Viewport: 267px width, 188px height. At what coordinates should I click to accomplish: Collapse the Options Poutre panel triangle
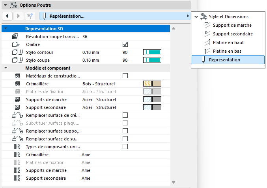tap(5, 5)
